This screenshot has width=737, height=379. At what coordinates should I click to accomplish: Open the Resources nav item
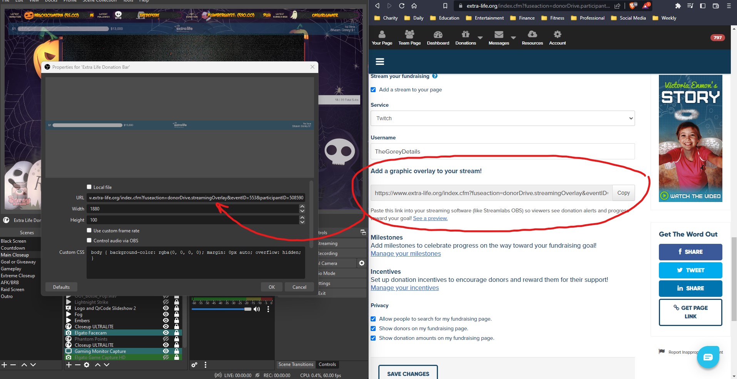[x=532, y=38]
